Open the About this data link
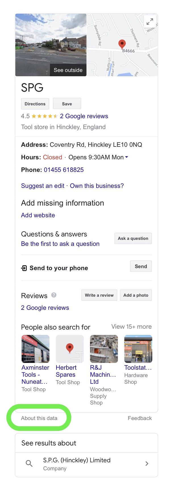This screenshot has width=169, height=488. pyautogui.click(x=39, y=418)
